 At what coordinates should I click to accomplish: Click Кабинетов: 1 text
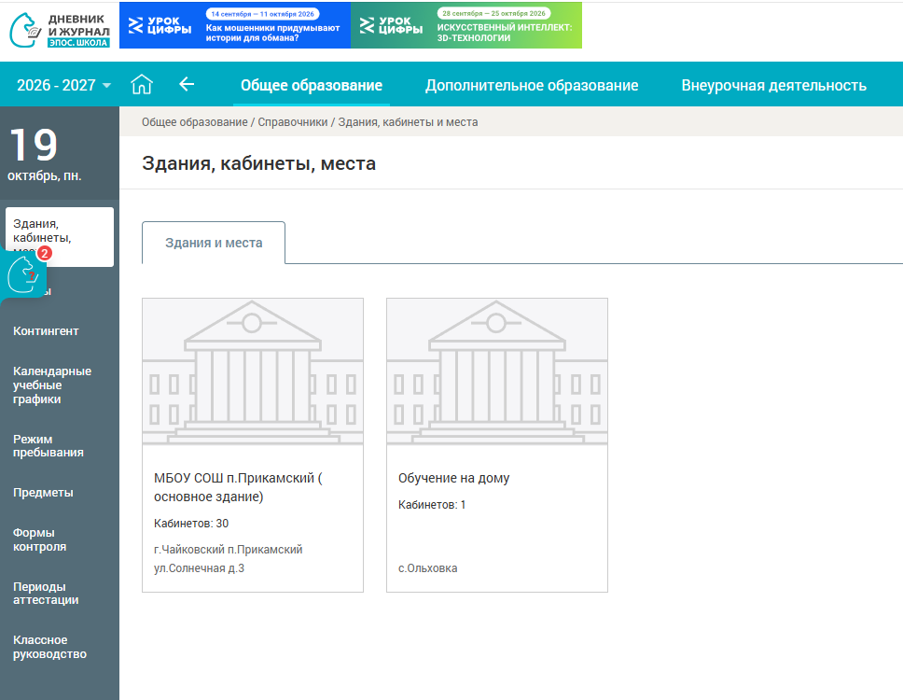[x=432, y=505]
